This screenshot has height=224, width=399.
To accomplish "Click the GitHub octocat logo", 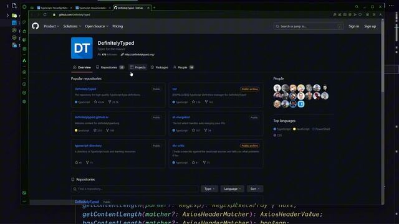I will click(36, 26).
